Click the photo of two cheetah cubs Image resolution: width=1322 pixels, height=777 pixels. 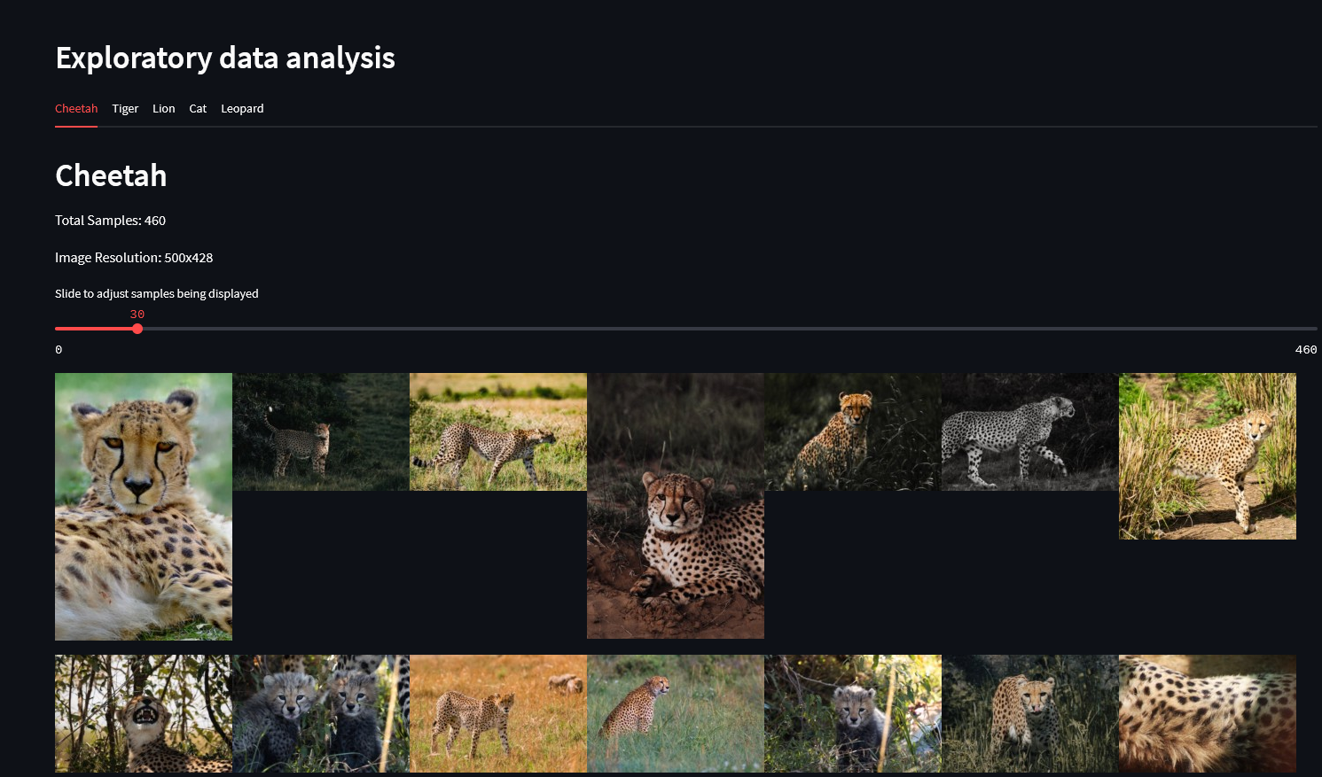tap(321, 713)
